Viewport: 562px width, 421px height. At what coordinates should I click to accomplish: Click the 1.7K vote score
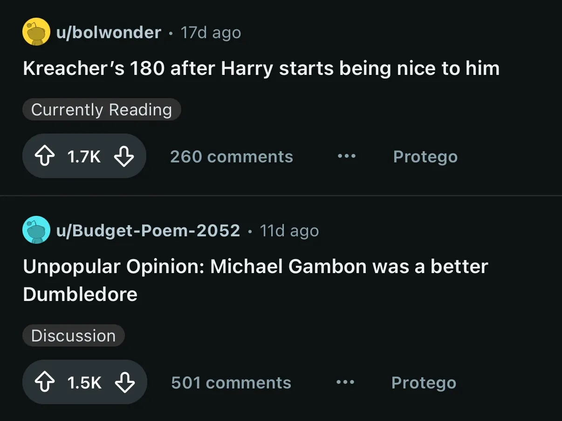tap(84, 157)
